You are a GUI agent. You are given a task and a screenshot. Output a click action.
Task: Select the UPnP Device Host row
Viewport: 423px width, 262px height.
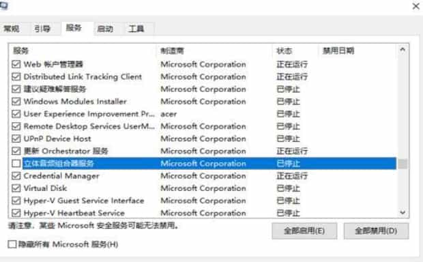pos(204,139)
